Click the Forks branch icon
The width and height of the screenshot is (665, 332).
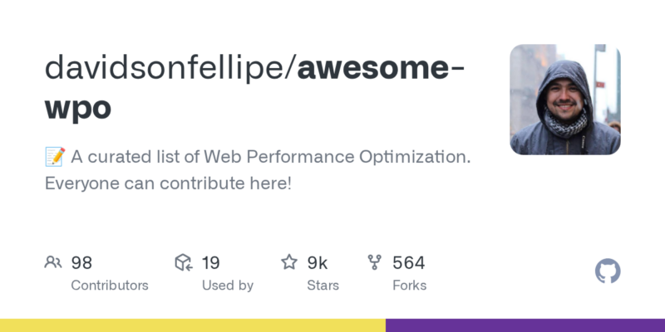(375, 263)
